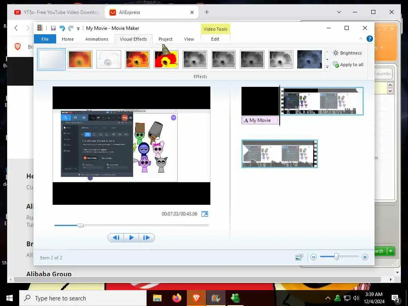The image size is (408, 306).
Task: Click the zoom time scale slider handle
Action: pos(336,257)
